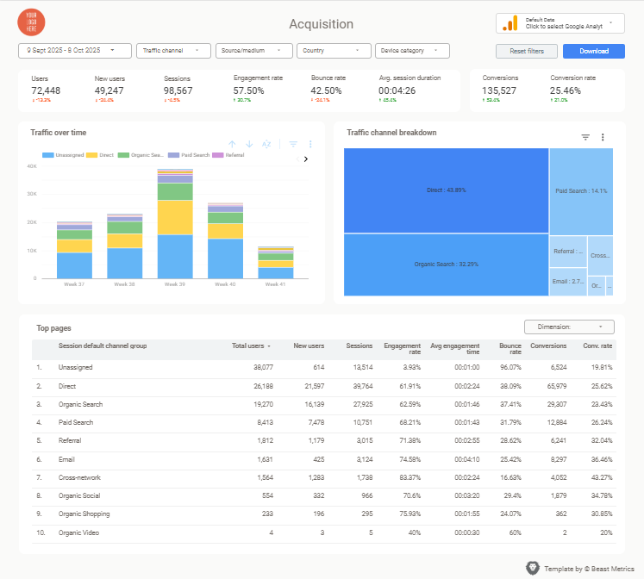Click the drill down arrow in Traffic over time
The width and height of the screenshot is (644, 579).
249,144
